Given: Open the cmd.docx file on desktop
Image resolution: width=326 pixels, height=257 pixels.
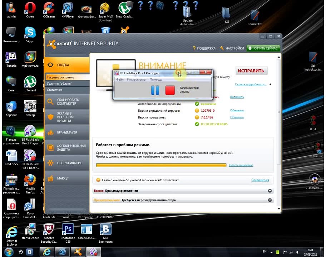Looking at the screenshot, I should 11,157.
